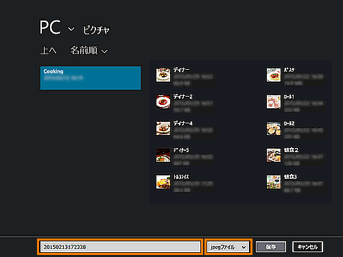Select the ディナー image thumbnail
The height and width of the screenshot is (257, 343).
coord(163,75)
